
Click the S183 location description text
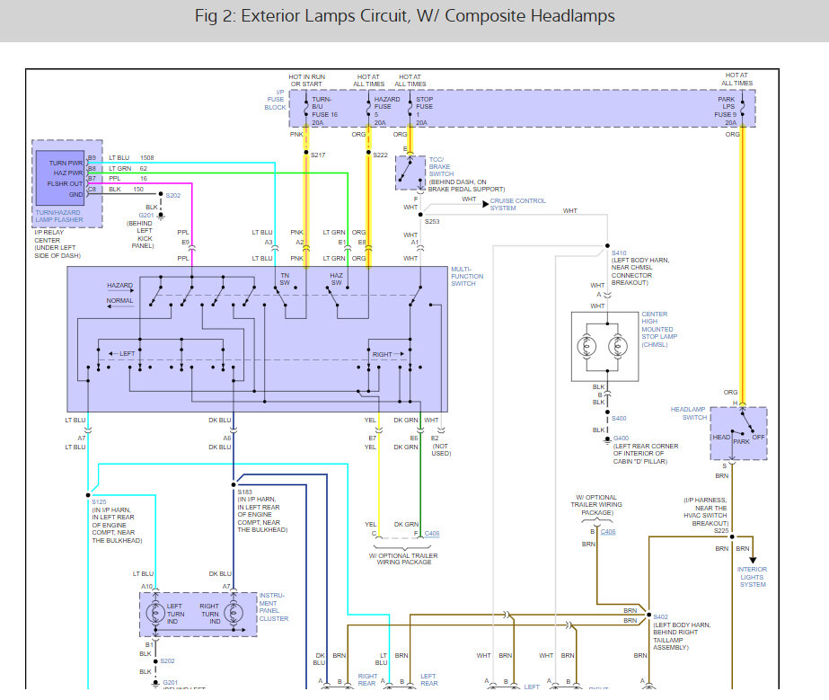pyautogui.click(x=262, y=514)
